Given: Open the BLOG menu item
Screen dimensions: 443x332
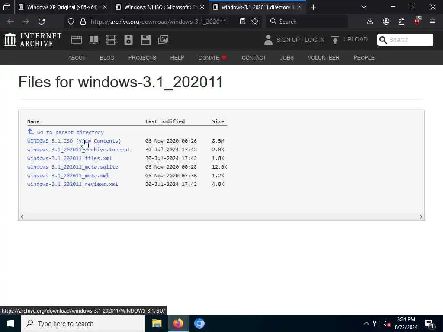Looking at the screenshot, I should (x=107, y=57).
